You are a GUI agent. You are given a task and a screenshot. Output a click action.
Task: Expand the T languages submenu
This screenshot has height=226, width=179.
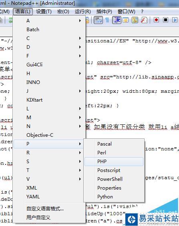click(x=48, y=170)
